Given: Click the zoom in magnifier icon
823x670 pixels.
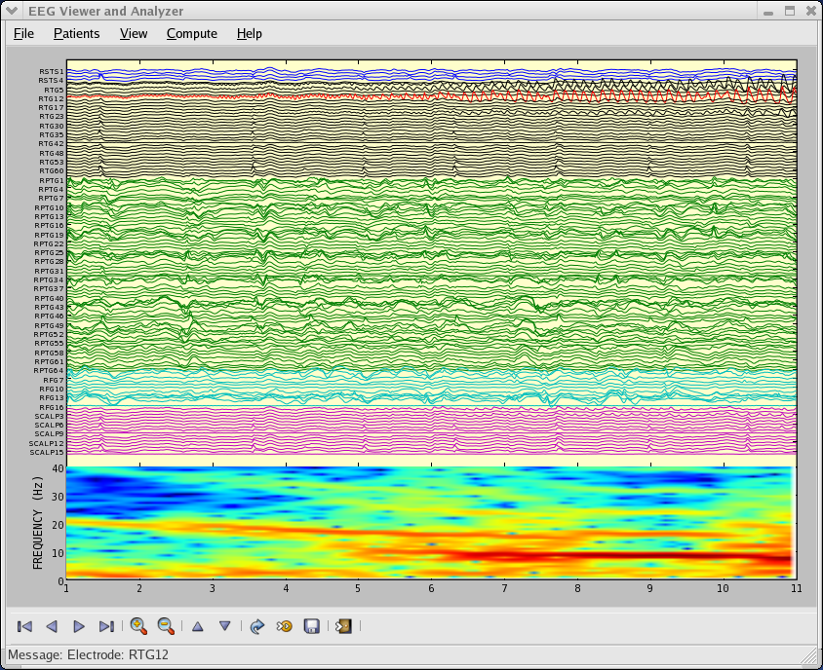Looking at the screenshot, I should pyautogui.click(x=138, y=626).
